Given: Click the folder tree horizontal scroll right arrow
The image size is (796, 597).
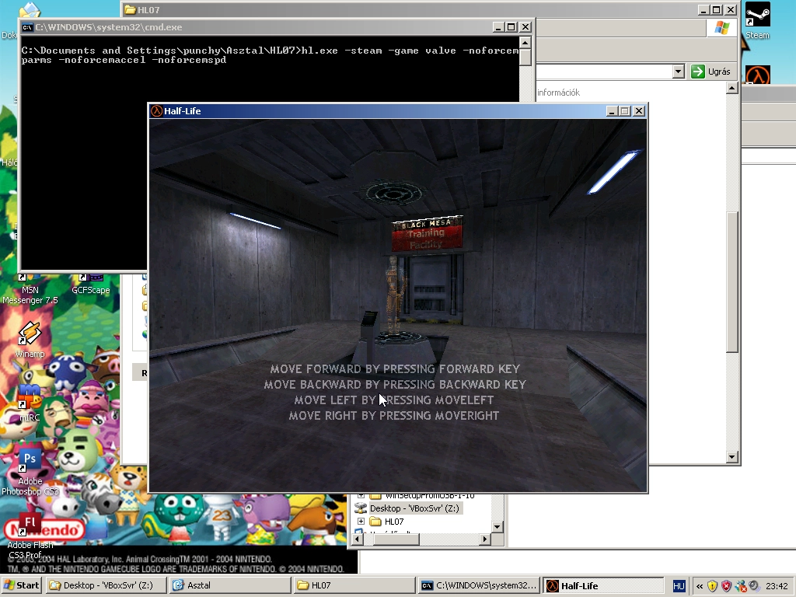Looking at the screenshot, I should (x=485, y=539).
